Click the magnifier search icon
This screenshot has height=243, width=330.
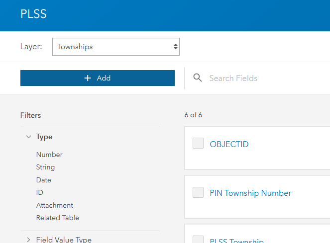tap(198, 78)
